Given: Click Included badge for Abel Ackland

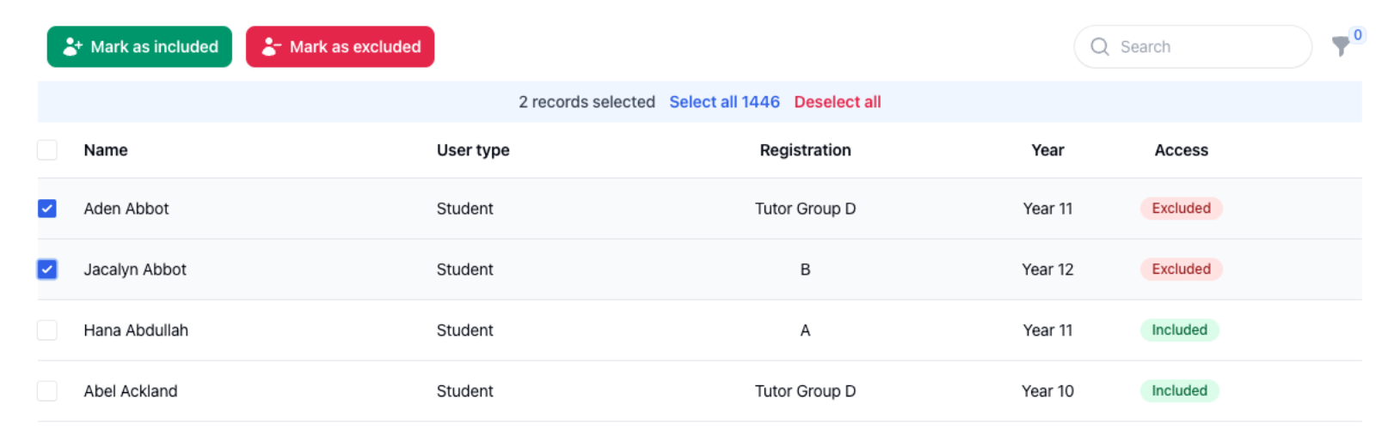Looking at the screenshot, I should [1179, 391].
